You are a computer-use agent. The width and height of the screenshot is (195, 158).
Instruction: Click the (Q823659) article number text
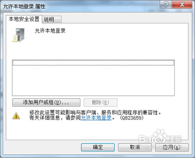coord(132,118)
